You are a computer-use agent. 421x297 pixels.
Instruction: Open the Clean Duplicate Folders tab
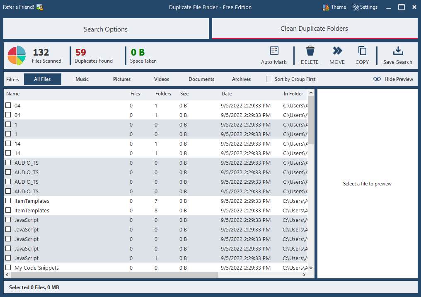[315, 28]
